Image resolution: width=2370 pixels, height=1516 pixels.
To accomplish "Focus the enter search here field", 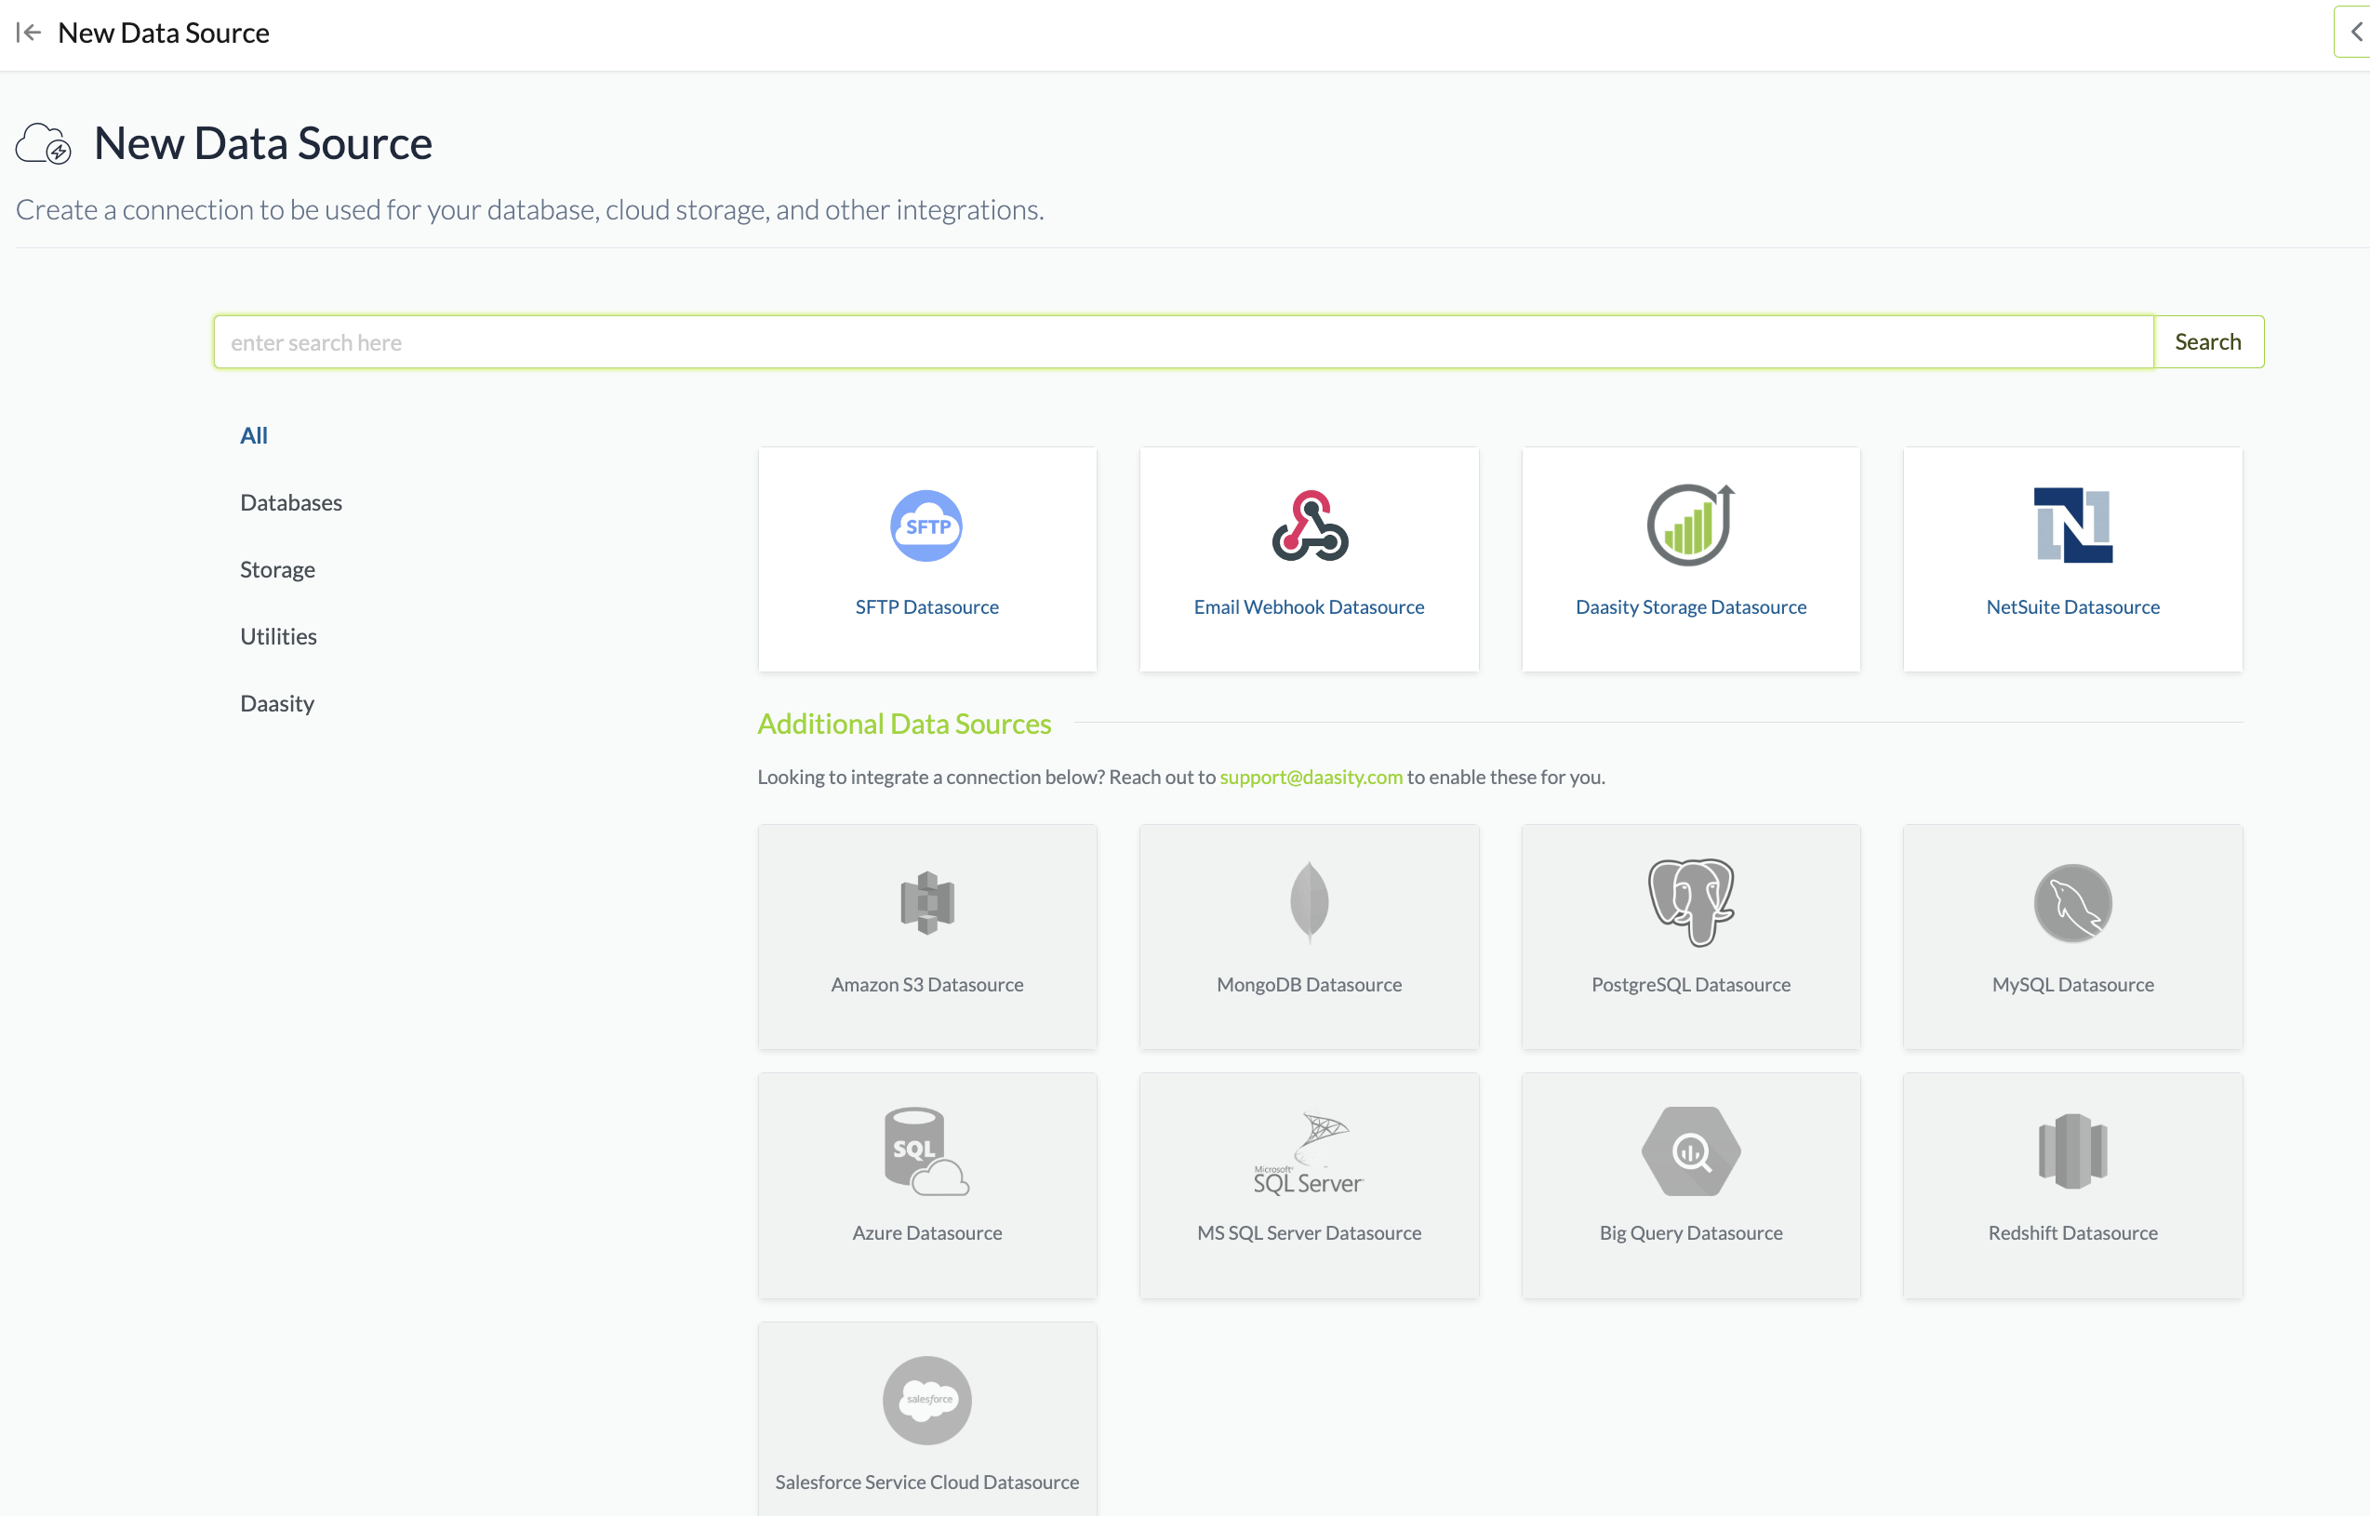I will pyautogui.click(x=1181, y=341).
